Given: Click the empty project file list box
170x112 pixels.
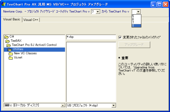Looking at the screenshot, I should 91,72.
